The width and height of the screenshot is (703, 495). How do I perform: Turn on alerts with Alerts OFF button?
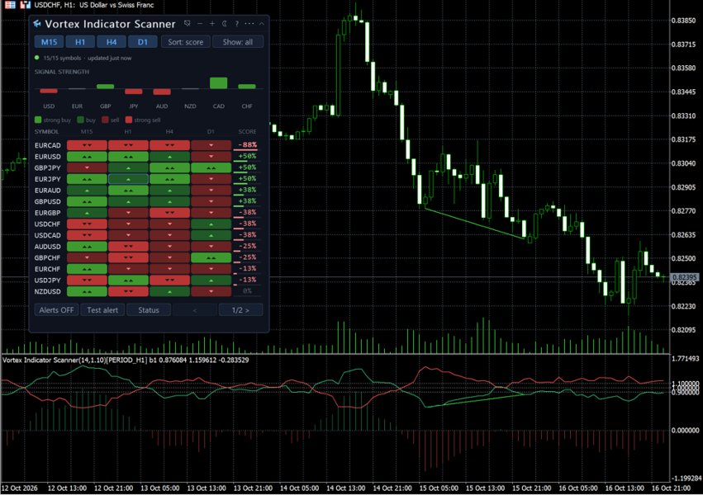(x=56, y=309)
